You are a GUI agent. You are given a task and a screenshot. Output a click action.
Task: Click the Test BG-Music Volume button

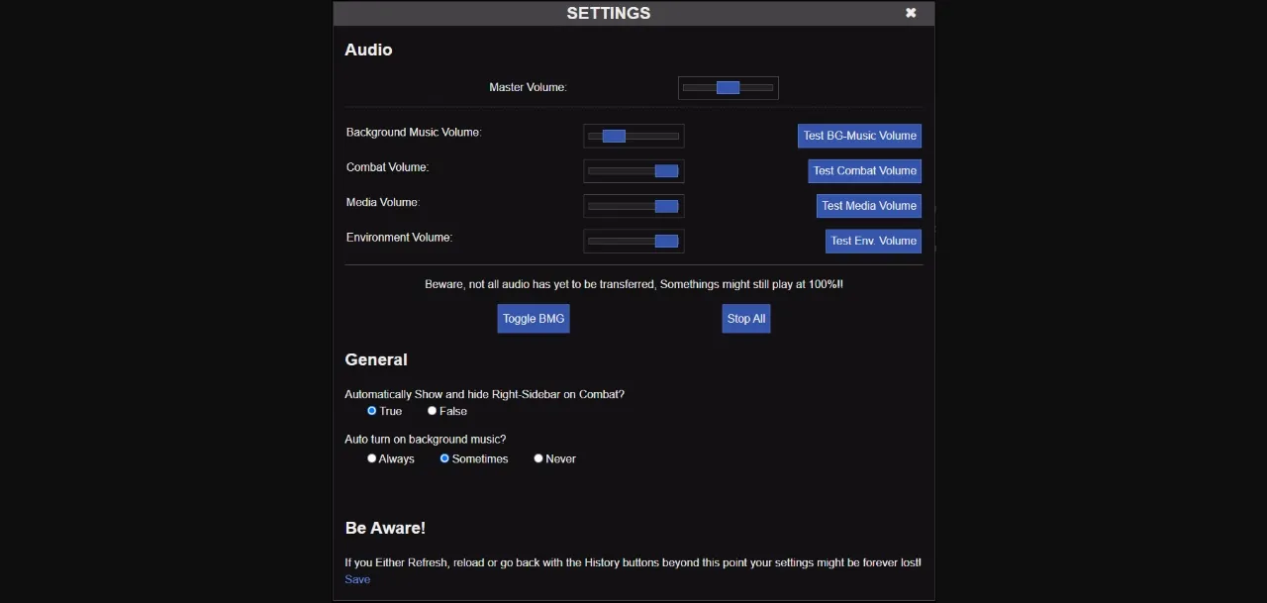[859, 136]
